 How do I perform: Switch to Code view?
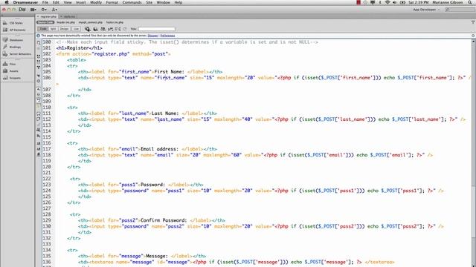tap(43, 29)
